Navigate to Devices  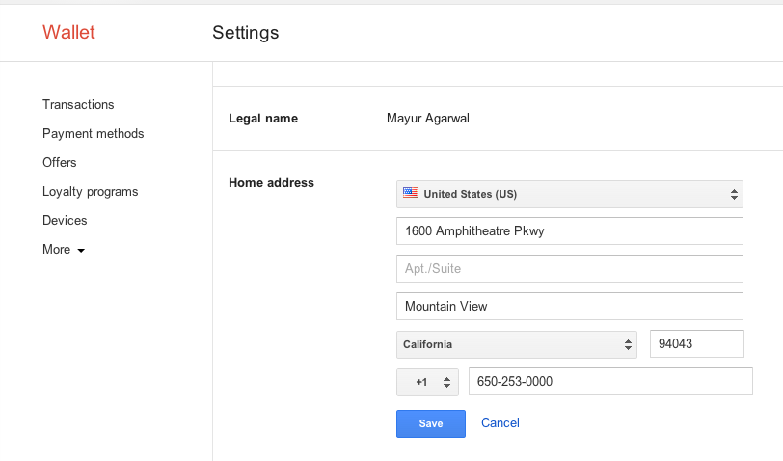tap(65, 220)
